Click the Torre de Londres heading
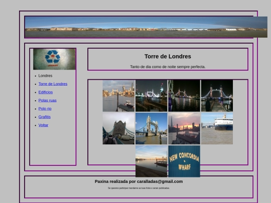This screenshot has height=203, width=271. coord(168,57)
